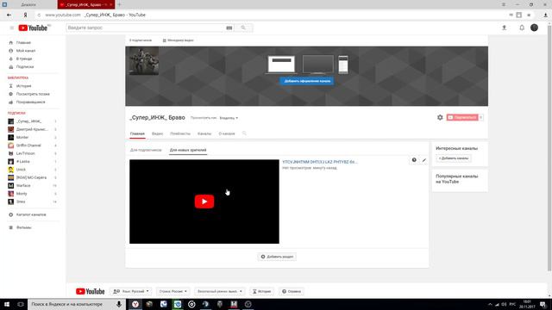The height and width of the screenshot is (310, 552).
Task: Click the Справка footer button
Action: [x=292, y=291]
